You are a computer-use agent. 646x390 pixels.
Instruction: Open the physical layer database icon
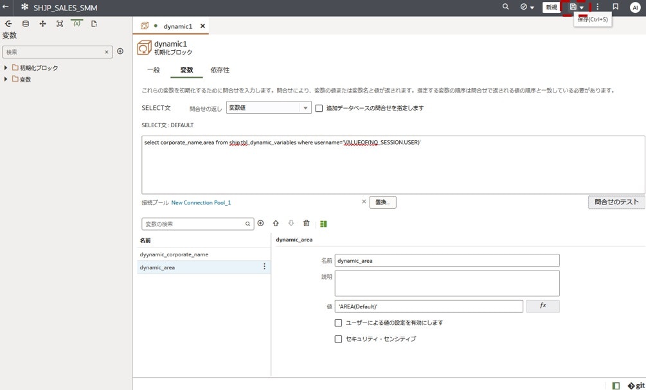(x=26, y=24)
